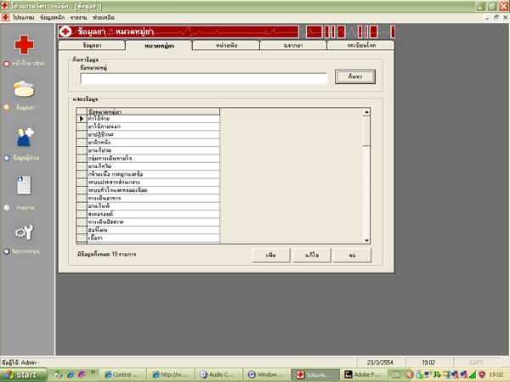Open system management gear and wrench icon
The width and height of the screenshot is (510, 382).
click(x=25, y=231)
